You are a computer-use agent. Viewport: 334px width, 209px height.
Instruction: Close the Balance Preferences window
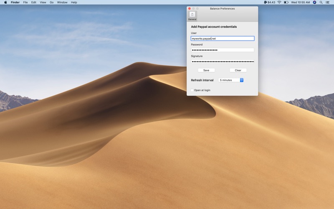[190, 8]
